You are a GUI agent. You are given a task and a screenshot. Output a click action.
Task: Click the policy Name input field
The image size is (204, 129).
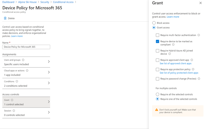point(26,47)
